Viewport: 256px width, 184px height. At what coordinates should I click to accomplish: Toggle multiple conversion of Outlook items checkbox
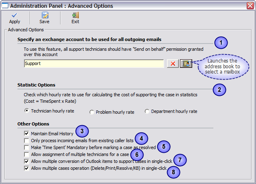pos(26,161)
